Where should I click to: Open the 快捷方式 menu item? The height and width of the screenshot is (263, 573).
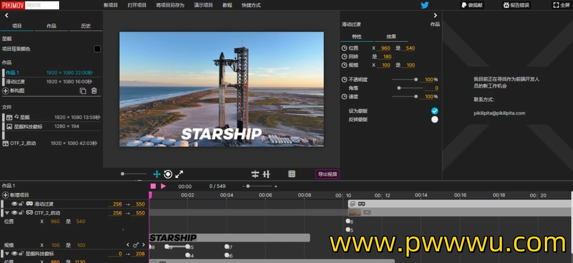click(251, 5)
